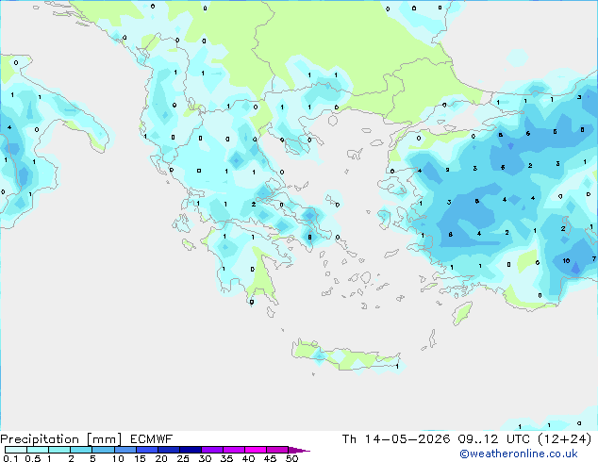The height and width of the screenshot is (462, 598).
Task: Click the legend arrow above 50 mm
Action: (x=299, y=450)
